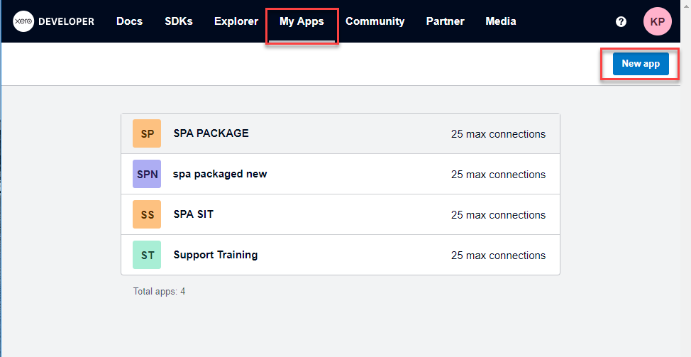691x357 pixels.
Task: Click the SPN icon for spa packaged new
Action: click(147, 174)
